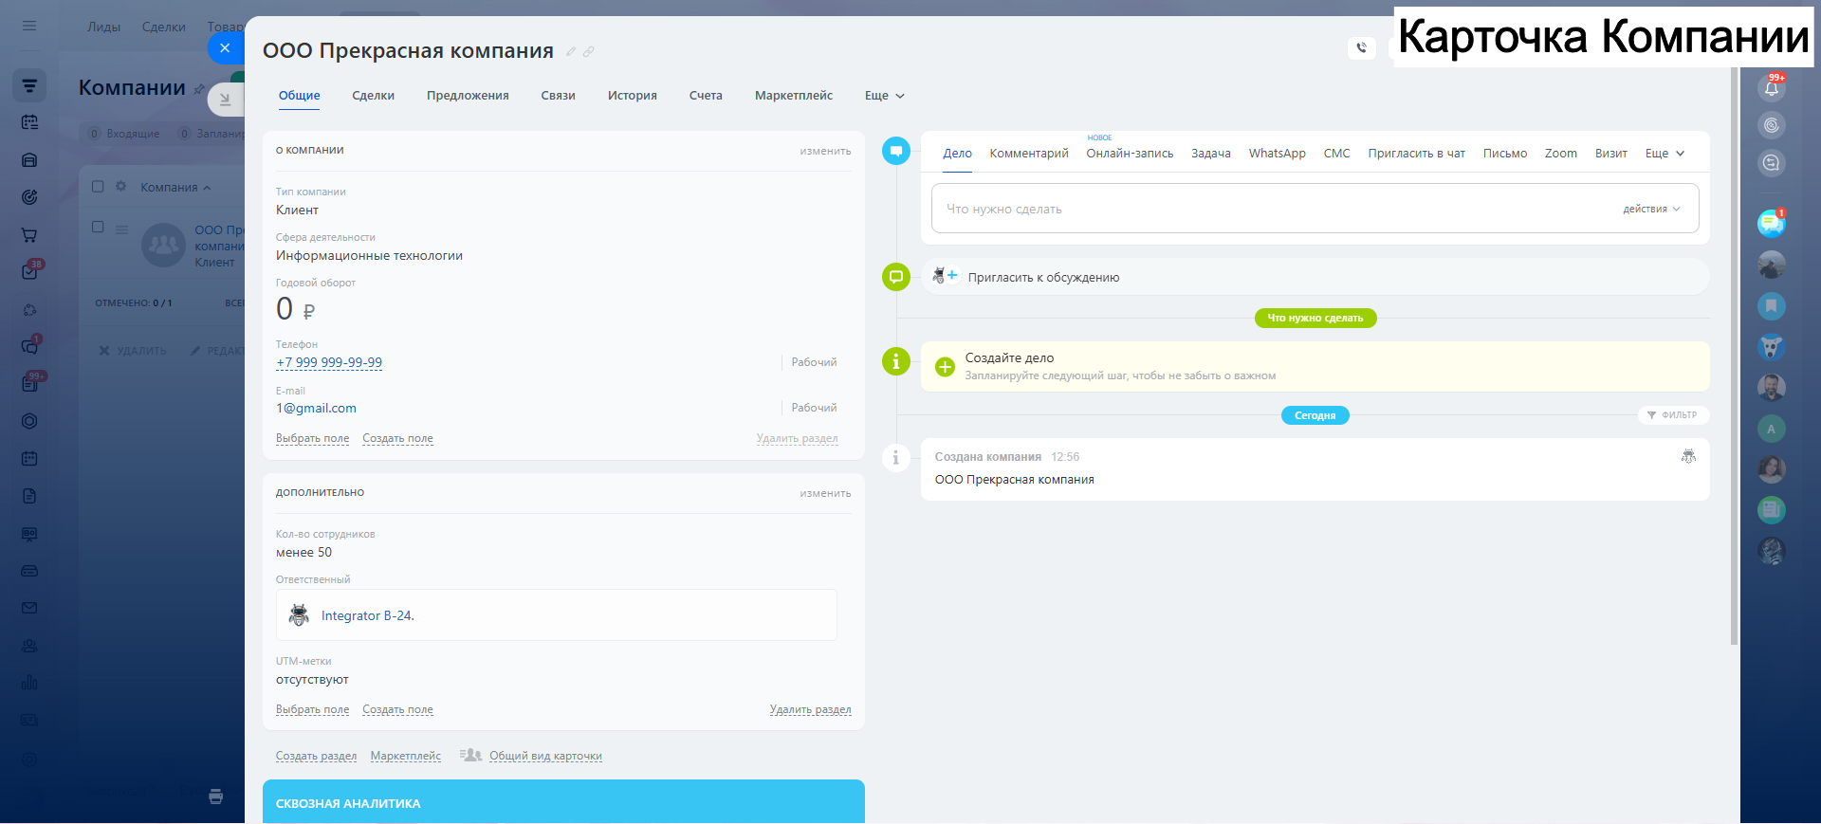Click the vertical scrollbar of the card

(1734, 360)
